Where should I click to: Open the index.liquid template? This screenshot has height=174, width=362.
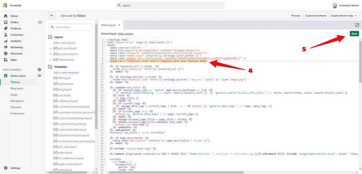tap(63, 153)
